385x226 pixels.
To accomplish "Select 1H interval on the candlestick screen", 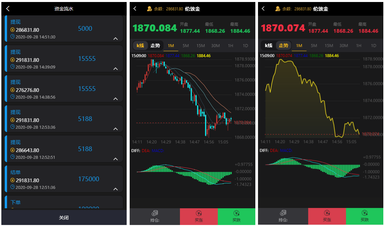I will 230,46.
